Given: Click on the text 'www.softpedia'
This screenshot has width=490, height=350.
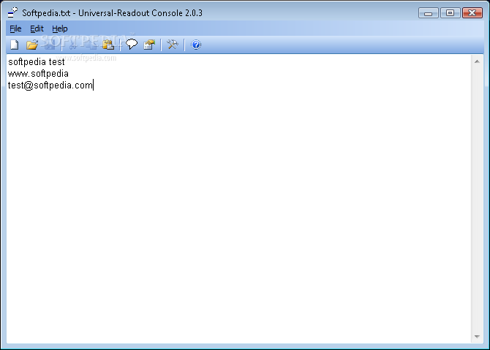Looking at the screenshot, I should pyautogui.click(x=38, y=73).
